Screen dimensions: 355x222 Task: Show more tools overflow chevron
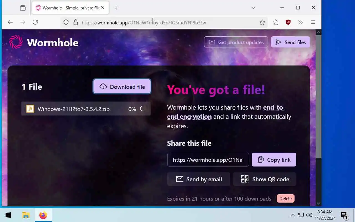301,22
